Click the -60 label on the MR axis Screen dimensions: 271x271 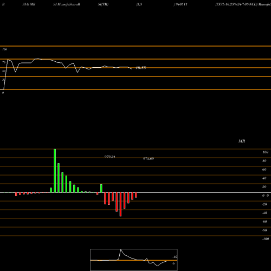point(264,222)
